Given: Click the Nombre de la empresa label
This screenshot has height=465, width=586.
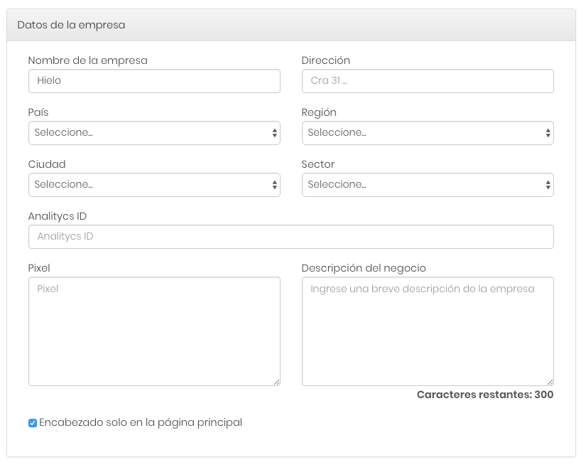Looking at the screenshot, I should [88, 60].
